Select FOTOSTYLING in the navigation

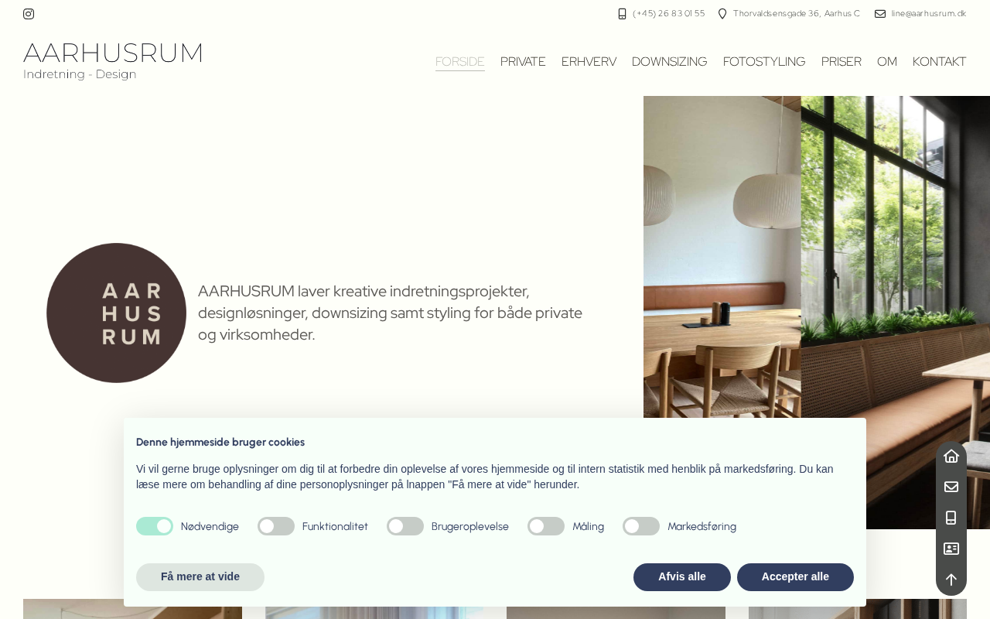pos(764,62)
